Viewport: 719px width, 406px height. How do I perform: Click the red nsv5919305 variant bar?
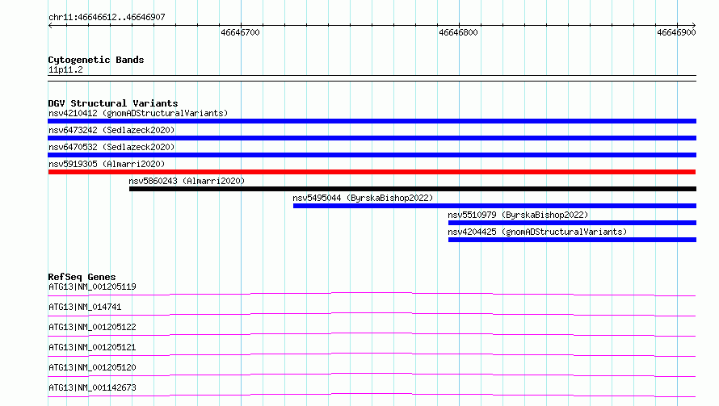pos(372,172)
